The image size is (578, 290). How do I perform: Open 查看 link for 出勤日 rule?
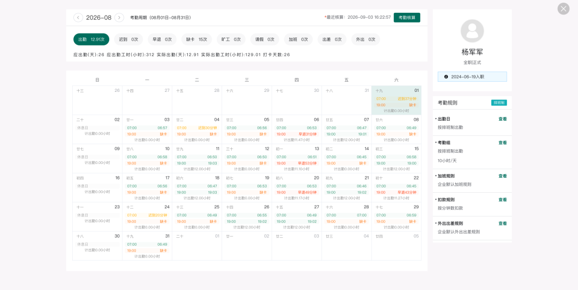pyautogui.click(x=503, y=119)
